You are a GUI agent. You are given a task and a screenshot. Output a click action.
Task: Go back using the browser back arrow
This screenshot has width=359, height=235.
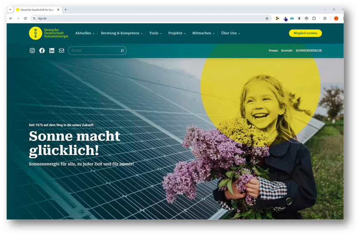11,19
